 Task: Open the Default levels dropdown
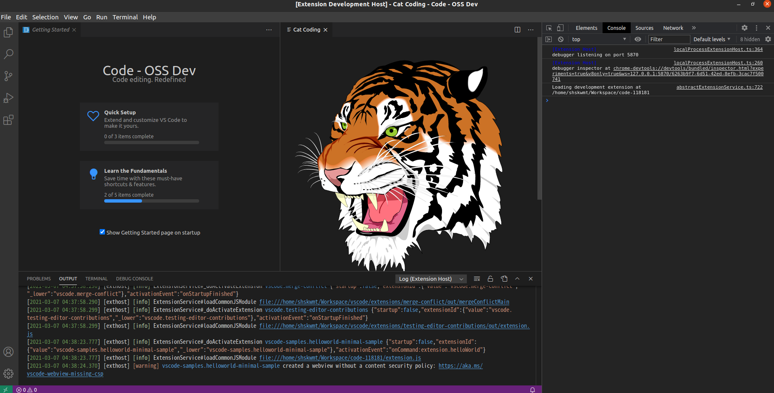[711, 39]
